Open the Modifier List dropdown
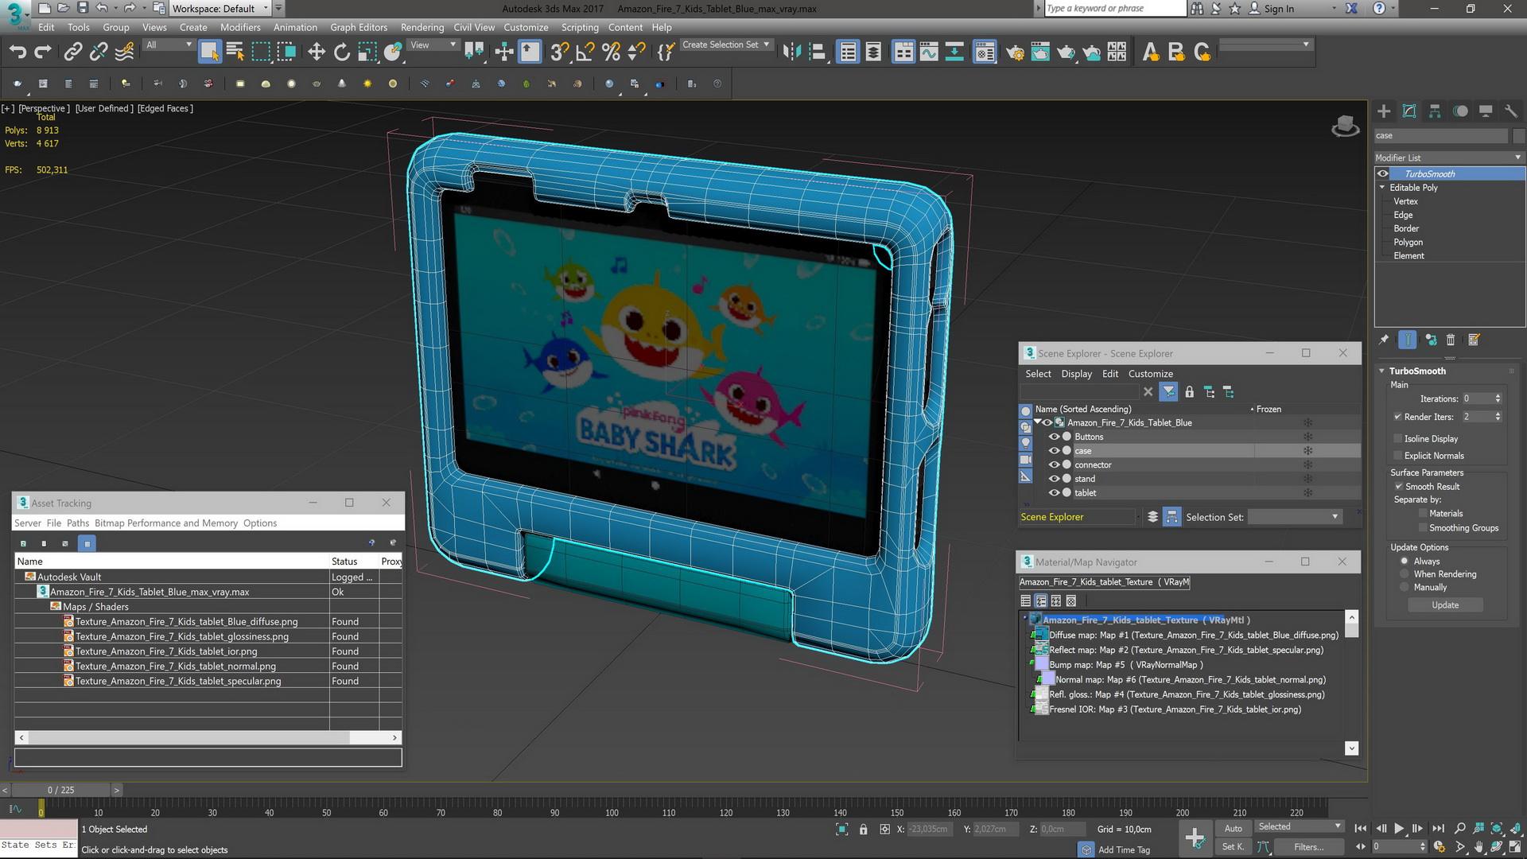Viewport: 1527px width, 859px height. [1448, 157]
